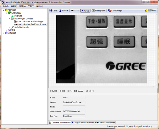Click image scrollbar left arrow
Viewport: 159px width, 129px height.
[50, 87]
